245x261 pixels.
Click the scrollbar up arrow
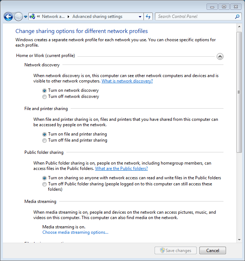239,27
